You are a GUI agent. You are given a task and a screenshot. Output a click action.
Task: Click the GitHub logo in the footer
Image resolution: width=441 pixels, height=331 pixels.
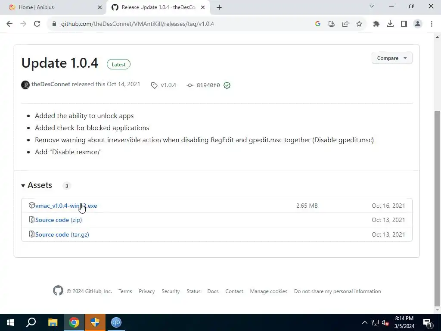point(58,291)
